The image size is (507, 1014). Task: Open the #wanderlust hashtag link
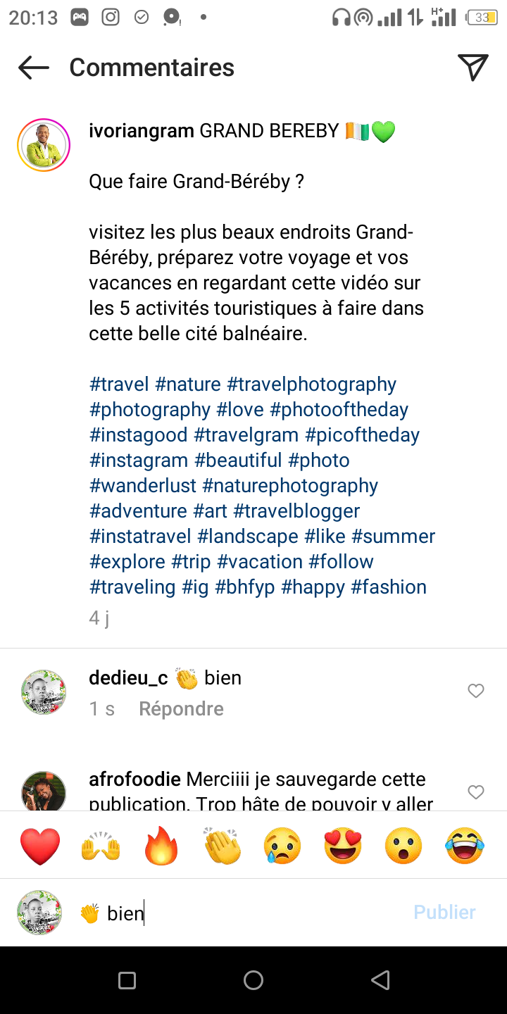point(142,486)
